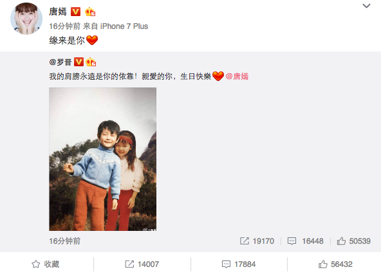Open the childhood photo thumbnail

tap(102, 159)
